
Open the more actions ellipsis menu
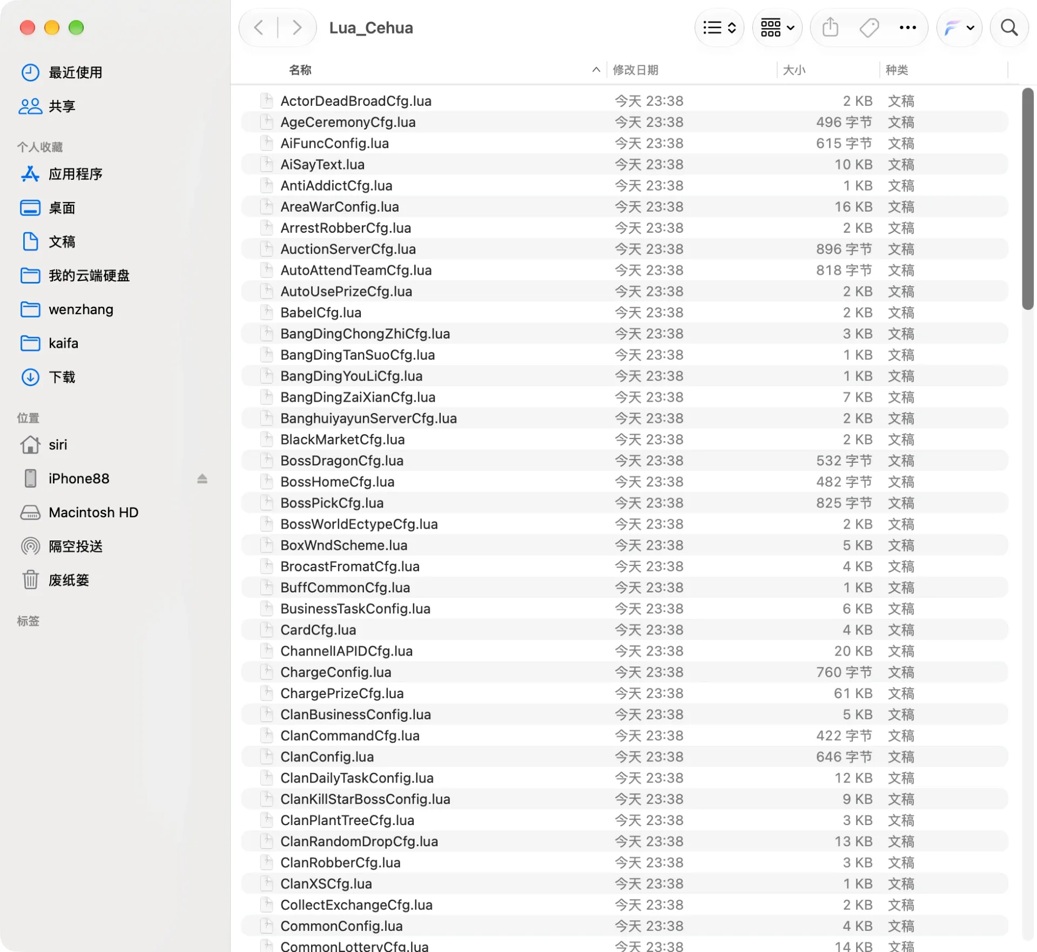[x=908, y=28]
